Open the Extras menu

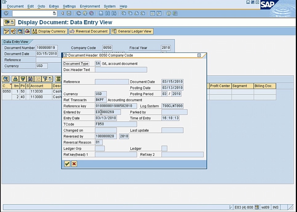coord(54,6)
